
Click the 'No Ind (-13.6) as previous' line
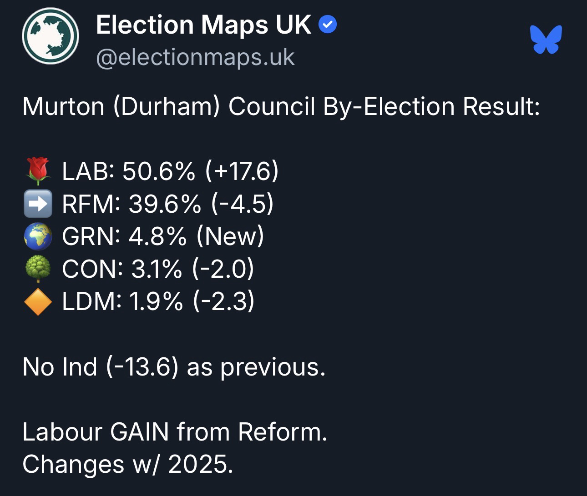174,367
